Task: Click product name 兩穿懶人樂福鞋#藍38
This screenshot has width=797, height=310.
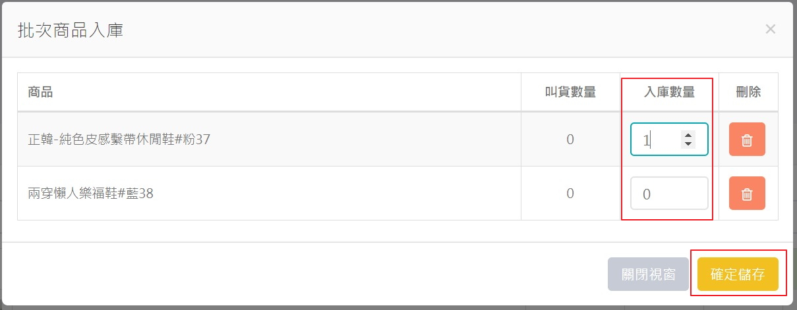Action: (x=90, y=194)
